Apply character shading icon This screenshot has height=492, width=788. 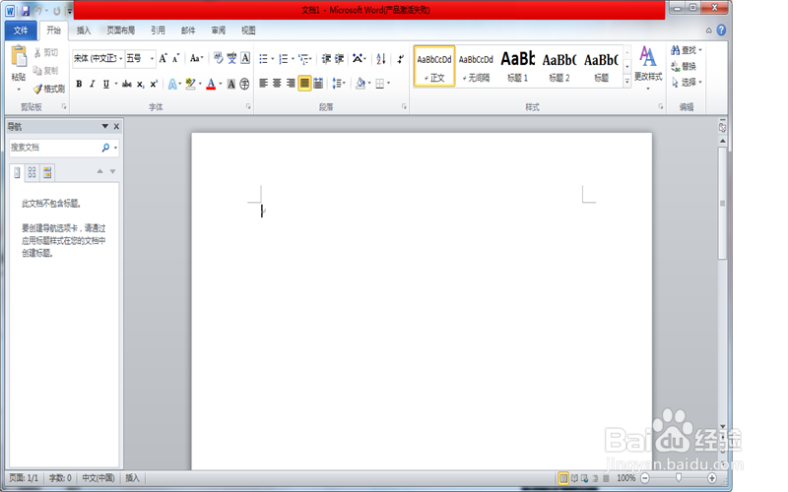coord(231,84)
